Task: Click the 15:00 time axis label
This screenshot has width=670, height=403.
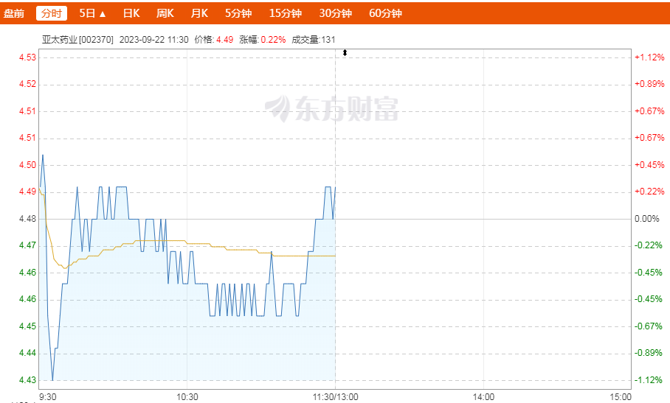Action: click(x=621, y=397)
